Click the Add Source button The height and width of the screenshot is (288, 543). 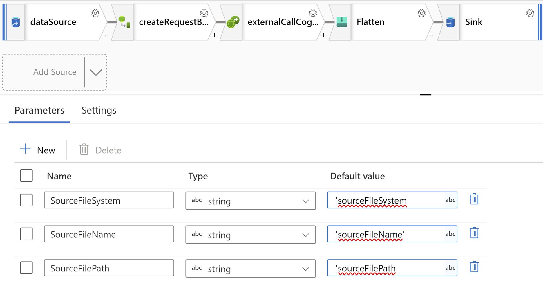point(55,72)
